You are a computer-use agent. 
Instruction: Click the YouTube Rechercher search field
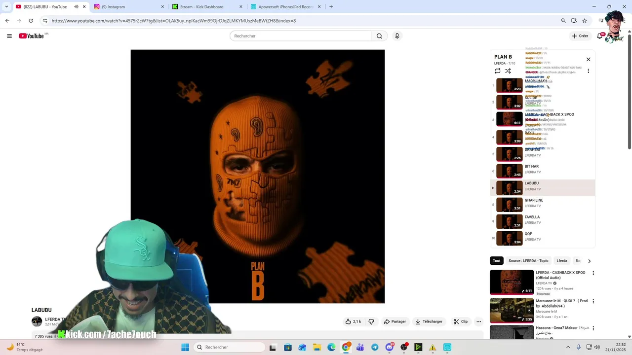300,36
